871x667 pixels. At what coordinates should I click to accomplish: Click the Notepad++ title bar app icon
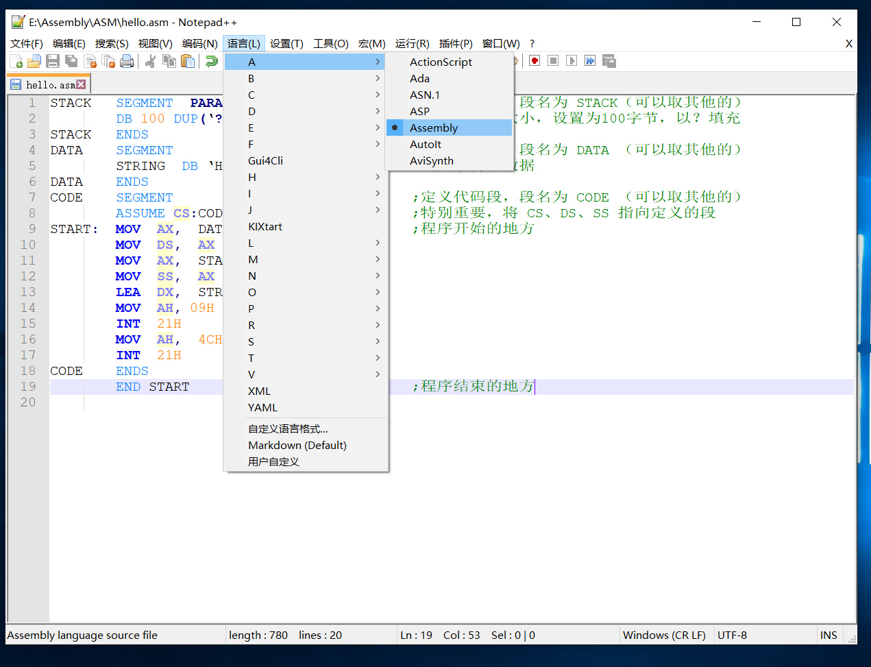pos(19,22)
